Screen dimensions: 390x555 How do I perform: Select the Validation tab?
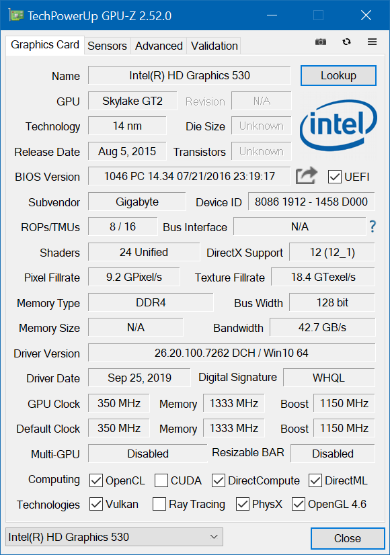(x=213, y=46)
